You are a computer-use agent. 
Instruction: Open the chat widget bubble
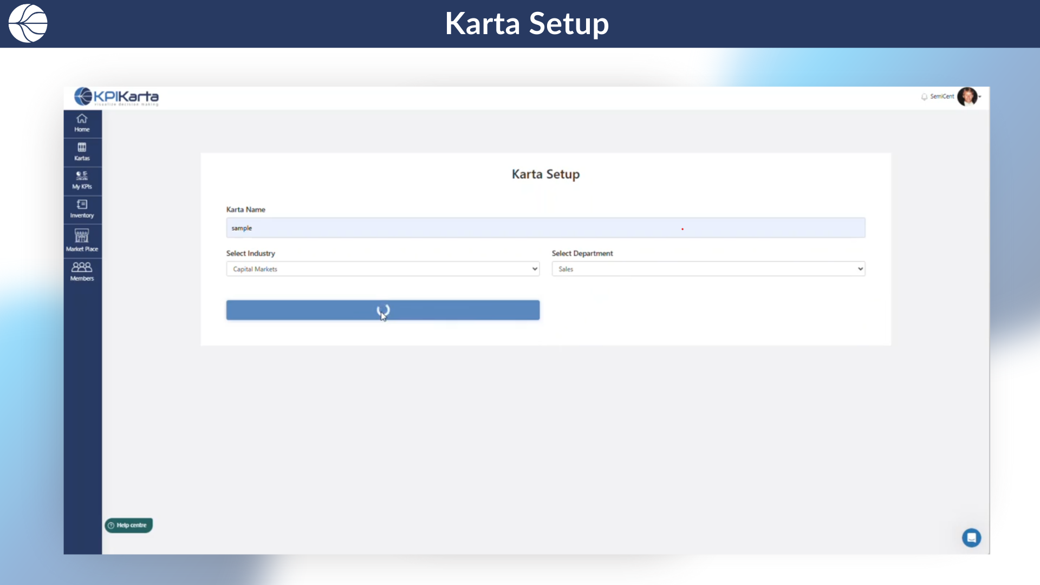point(971,537)
